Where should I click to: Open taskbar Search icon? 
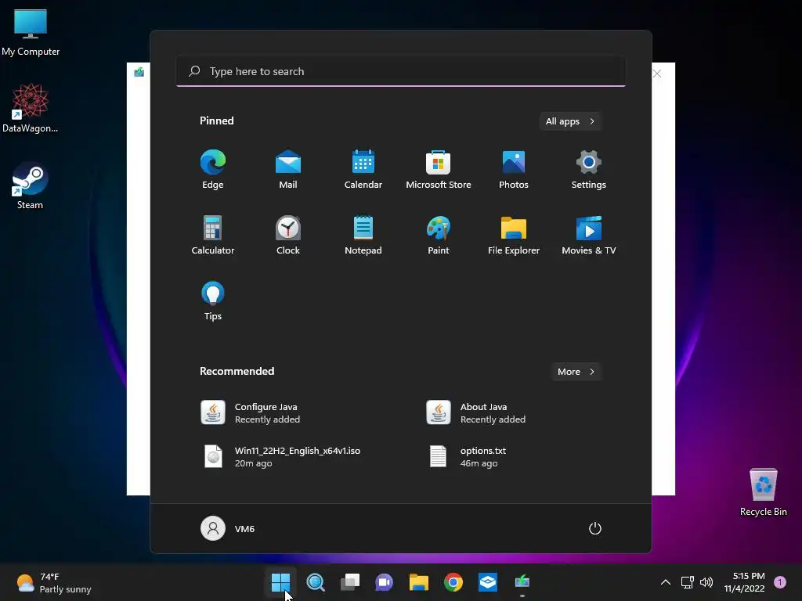pos(316,582)
